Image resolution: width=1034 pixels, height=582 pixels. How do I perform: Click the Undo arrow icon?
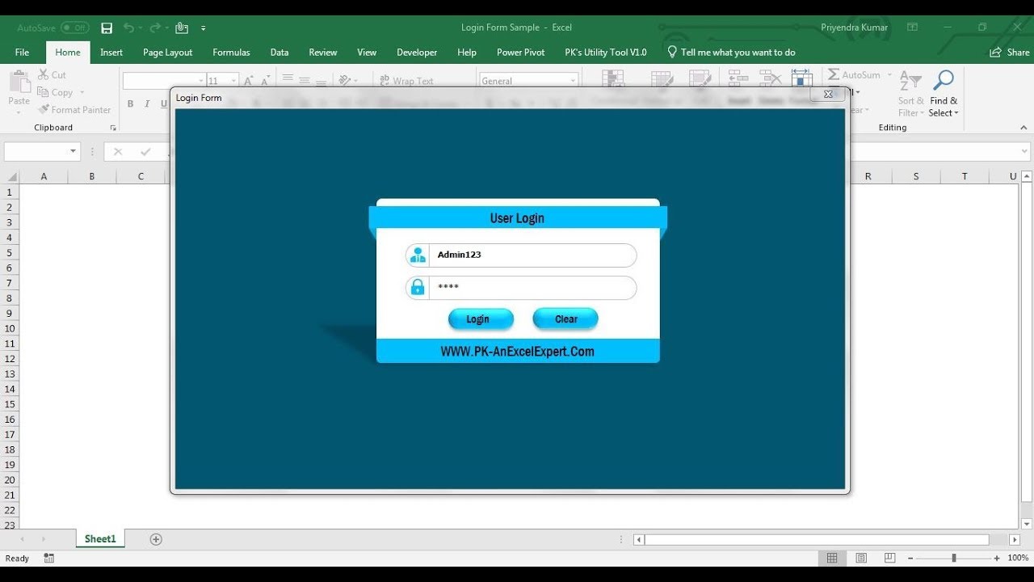click(128, 27)
